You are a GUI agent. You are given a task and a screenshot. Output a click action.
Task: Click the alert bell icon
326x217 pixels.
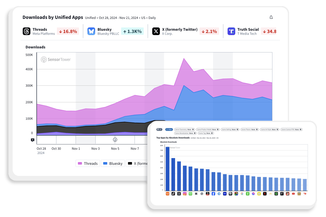point(271,17)
